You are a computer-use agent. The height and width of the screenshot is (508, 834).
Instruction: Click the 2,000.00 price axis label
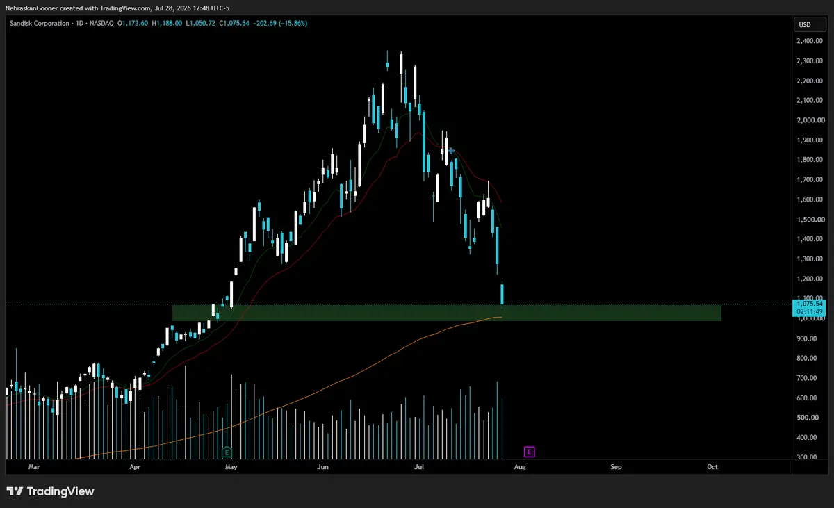(810, 120)
